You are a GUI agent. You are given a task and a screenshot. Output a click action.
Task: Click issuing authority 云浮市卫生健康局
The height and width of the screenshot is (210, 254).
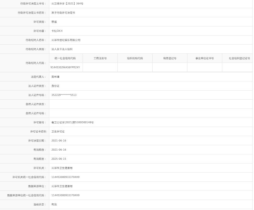[x=62, y=168]
